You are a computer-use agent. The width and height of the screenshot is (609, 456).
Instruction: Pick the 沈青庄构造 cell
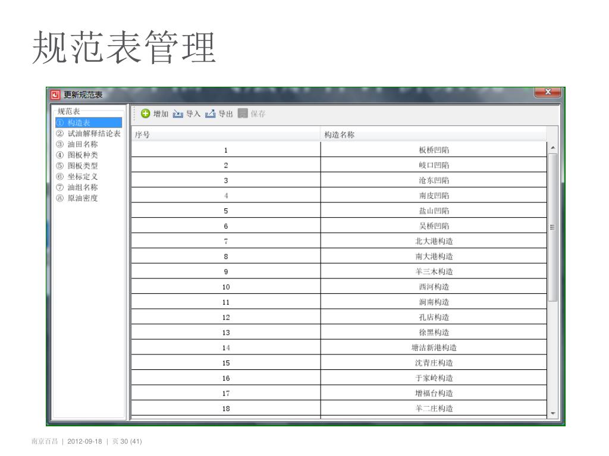434,363
